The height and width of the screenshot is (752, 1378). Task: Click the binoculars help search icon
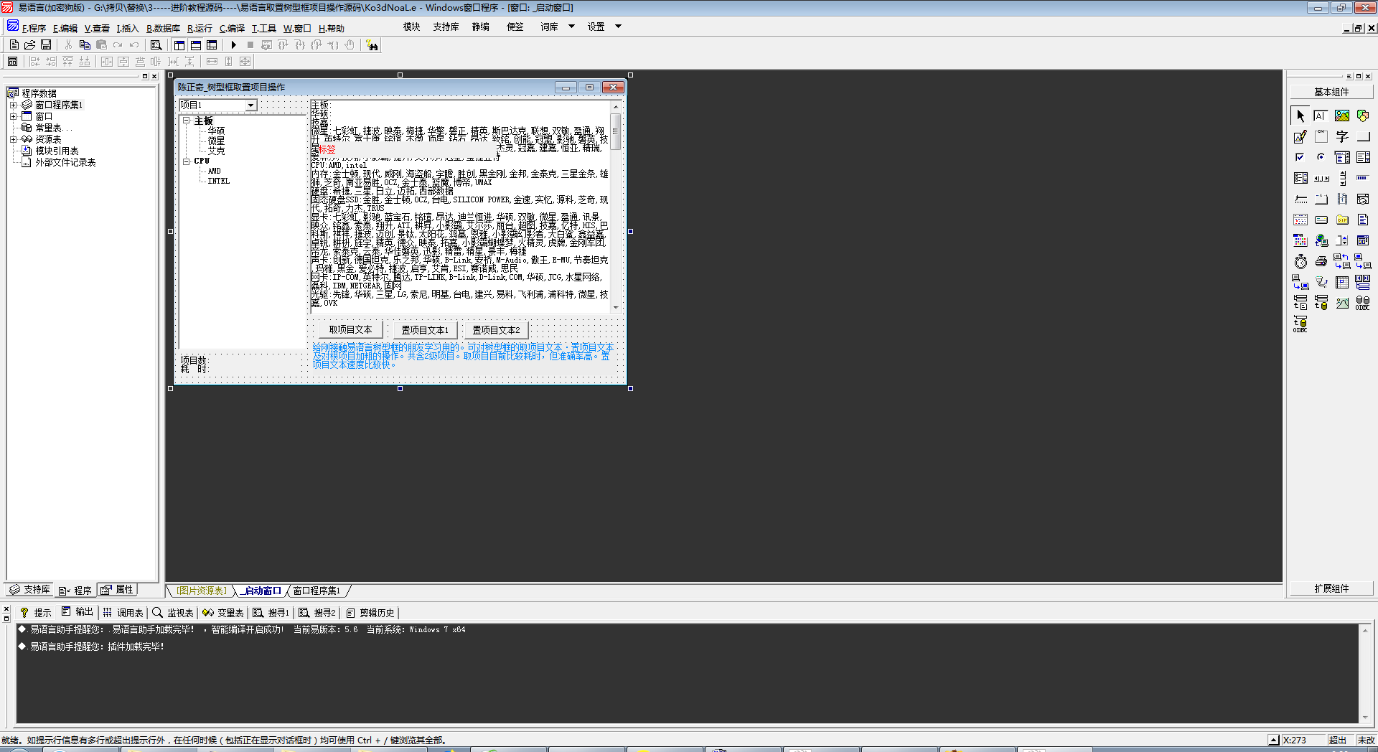(372, 45)
